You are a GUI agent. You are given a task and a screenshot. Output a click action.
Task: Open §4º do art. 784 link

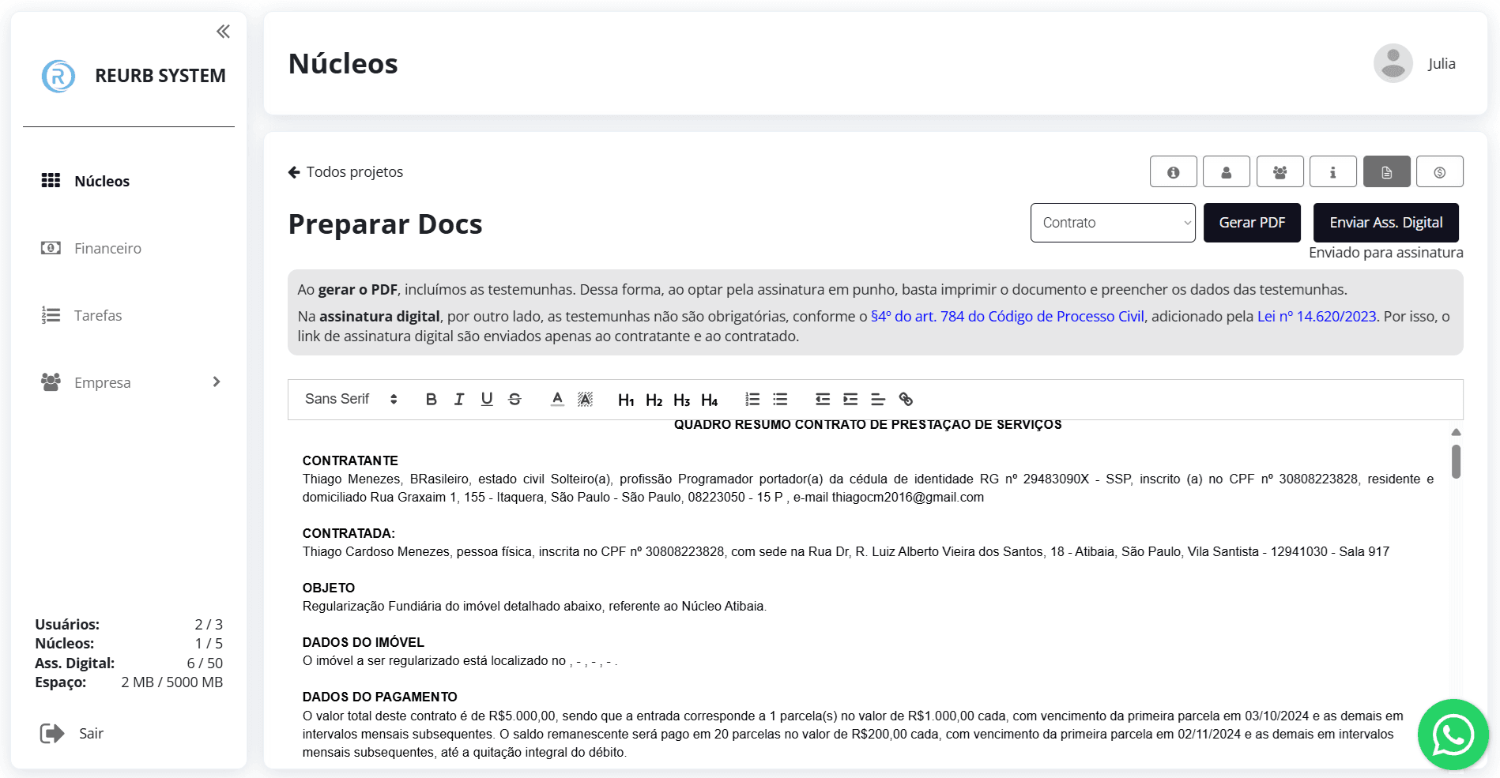[x=1008, y=316]
